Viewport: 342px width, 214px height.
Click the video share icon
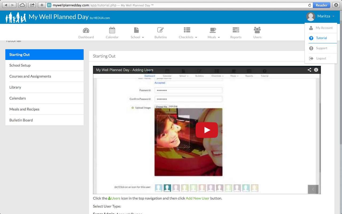click(309, 70)
